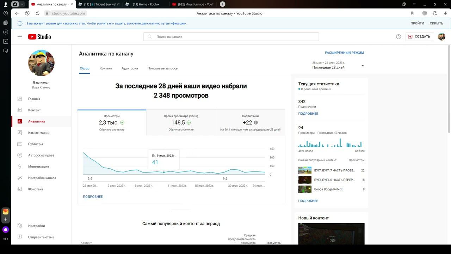
Task: Click the 9 июн data point on chart
Action: [164, 172]
